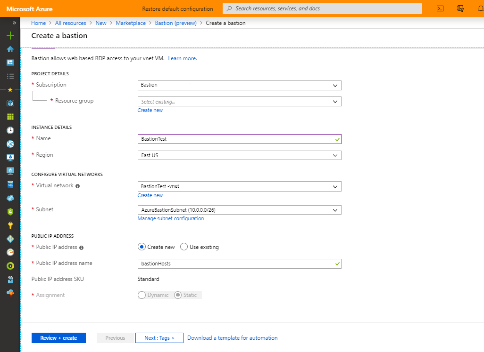484x352 pixels.
Task: Click Download a template for automation link
Action: click(x=232, y=338)
